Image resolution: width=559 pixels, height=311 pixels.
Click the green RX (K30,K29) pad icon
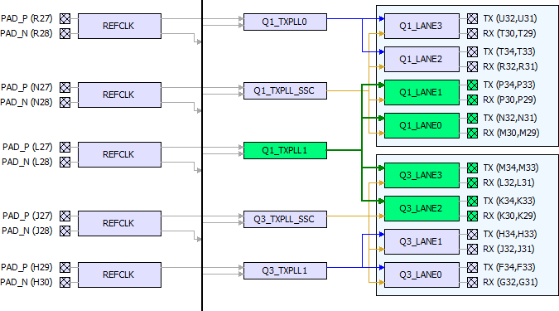472,216
